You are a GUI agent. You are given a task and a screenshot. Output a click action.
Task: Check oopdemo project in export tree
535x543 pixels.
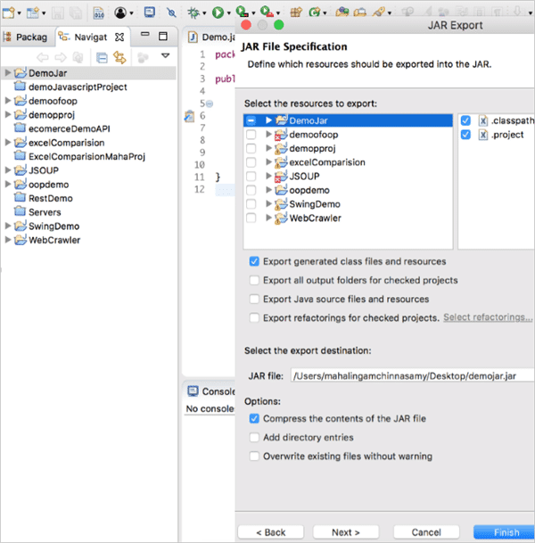click(x=251, y=190)
